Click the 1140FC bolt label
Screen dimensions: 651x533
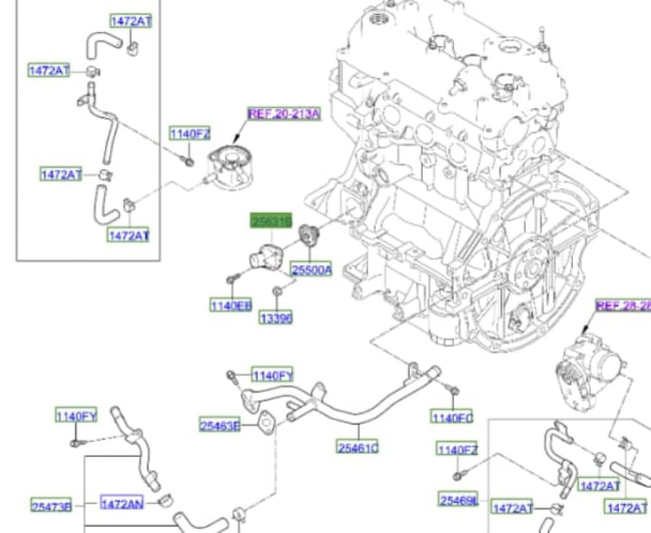(451, 417)
